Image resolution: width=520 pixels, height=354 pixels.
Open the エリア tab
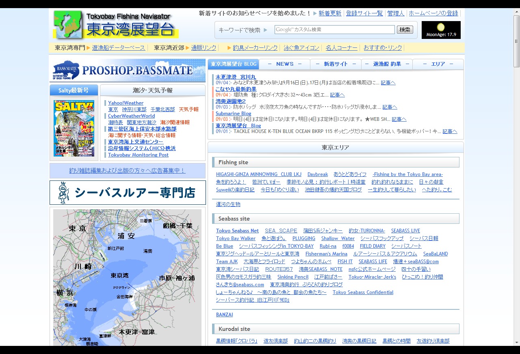[438, 64]
